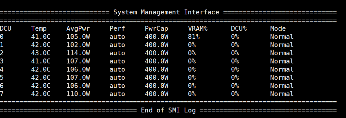The height and width of the screenshot is (118, 346).
Task: Click the auto Perf value in the 110.0W row
Action: coord(117,94)
